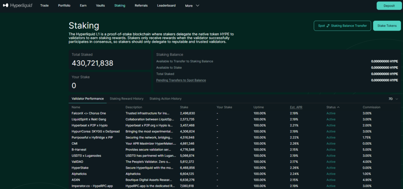Select the Validator Performance tab

[87, 99]
